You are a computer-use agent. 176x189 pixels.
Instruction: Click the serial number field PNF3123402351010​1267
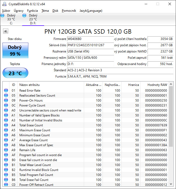(90, 45)
